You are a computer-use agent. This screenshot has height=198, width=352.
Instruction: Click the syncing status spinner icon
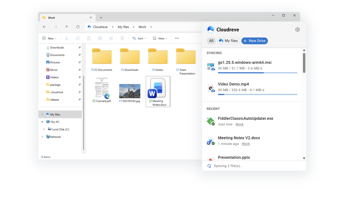[x=209, y=166]
